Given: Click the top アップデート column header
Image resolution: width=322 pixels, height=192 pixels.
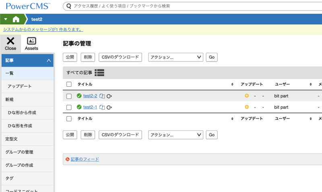Looking at the screenshot, I should (x=252, y=84).
